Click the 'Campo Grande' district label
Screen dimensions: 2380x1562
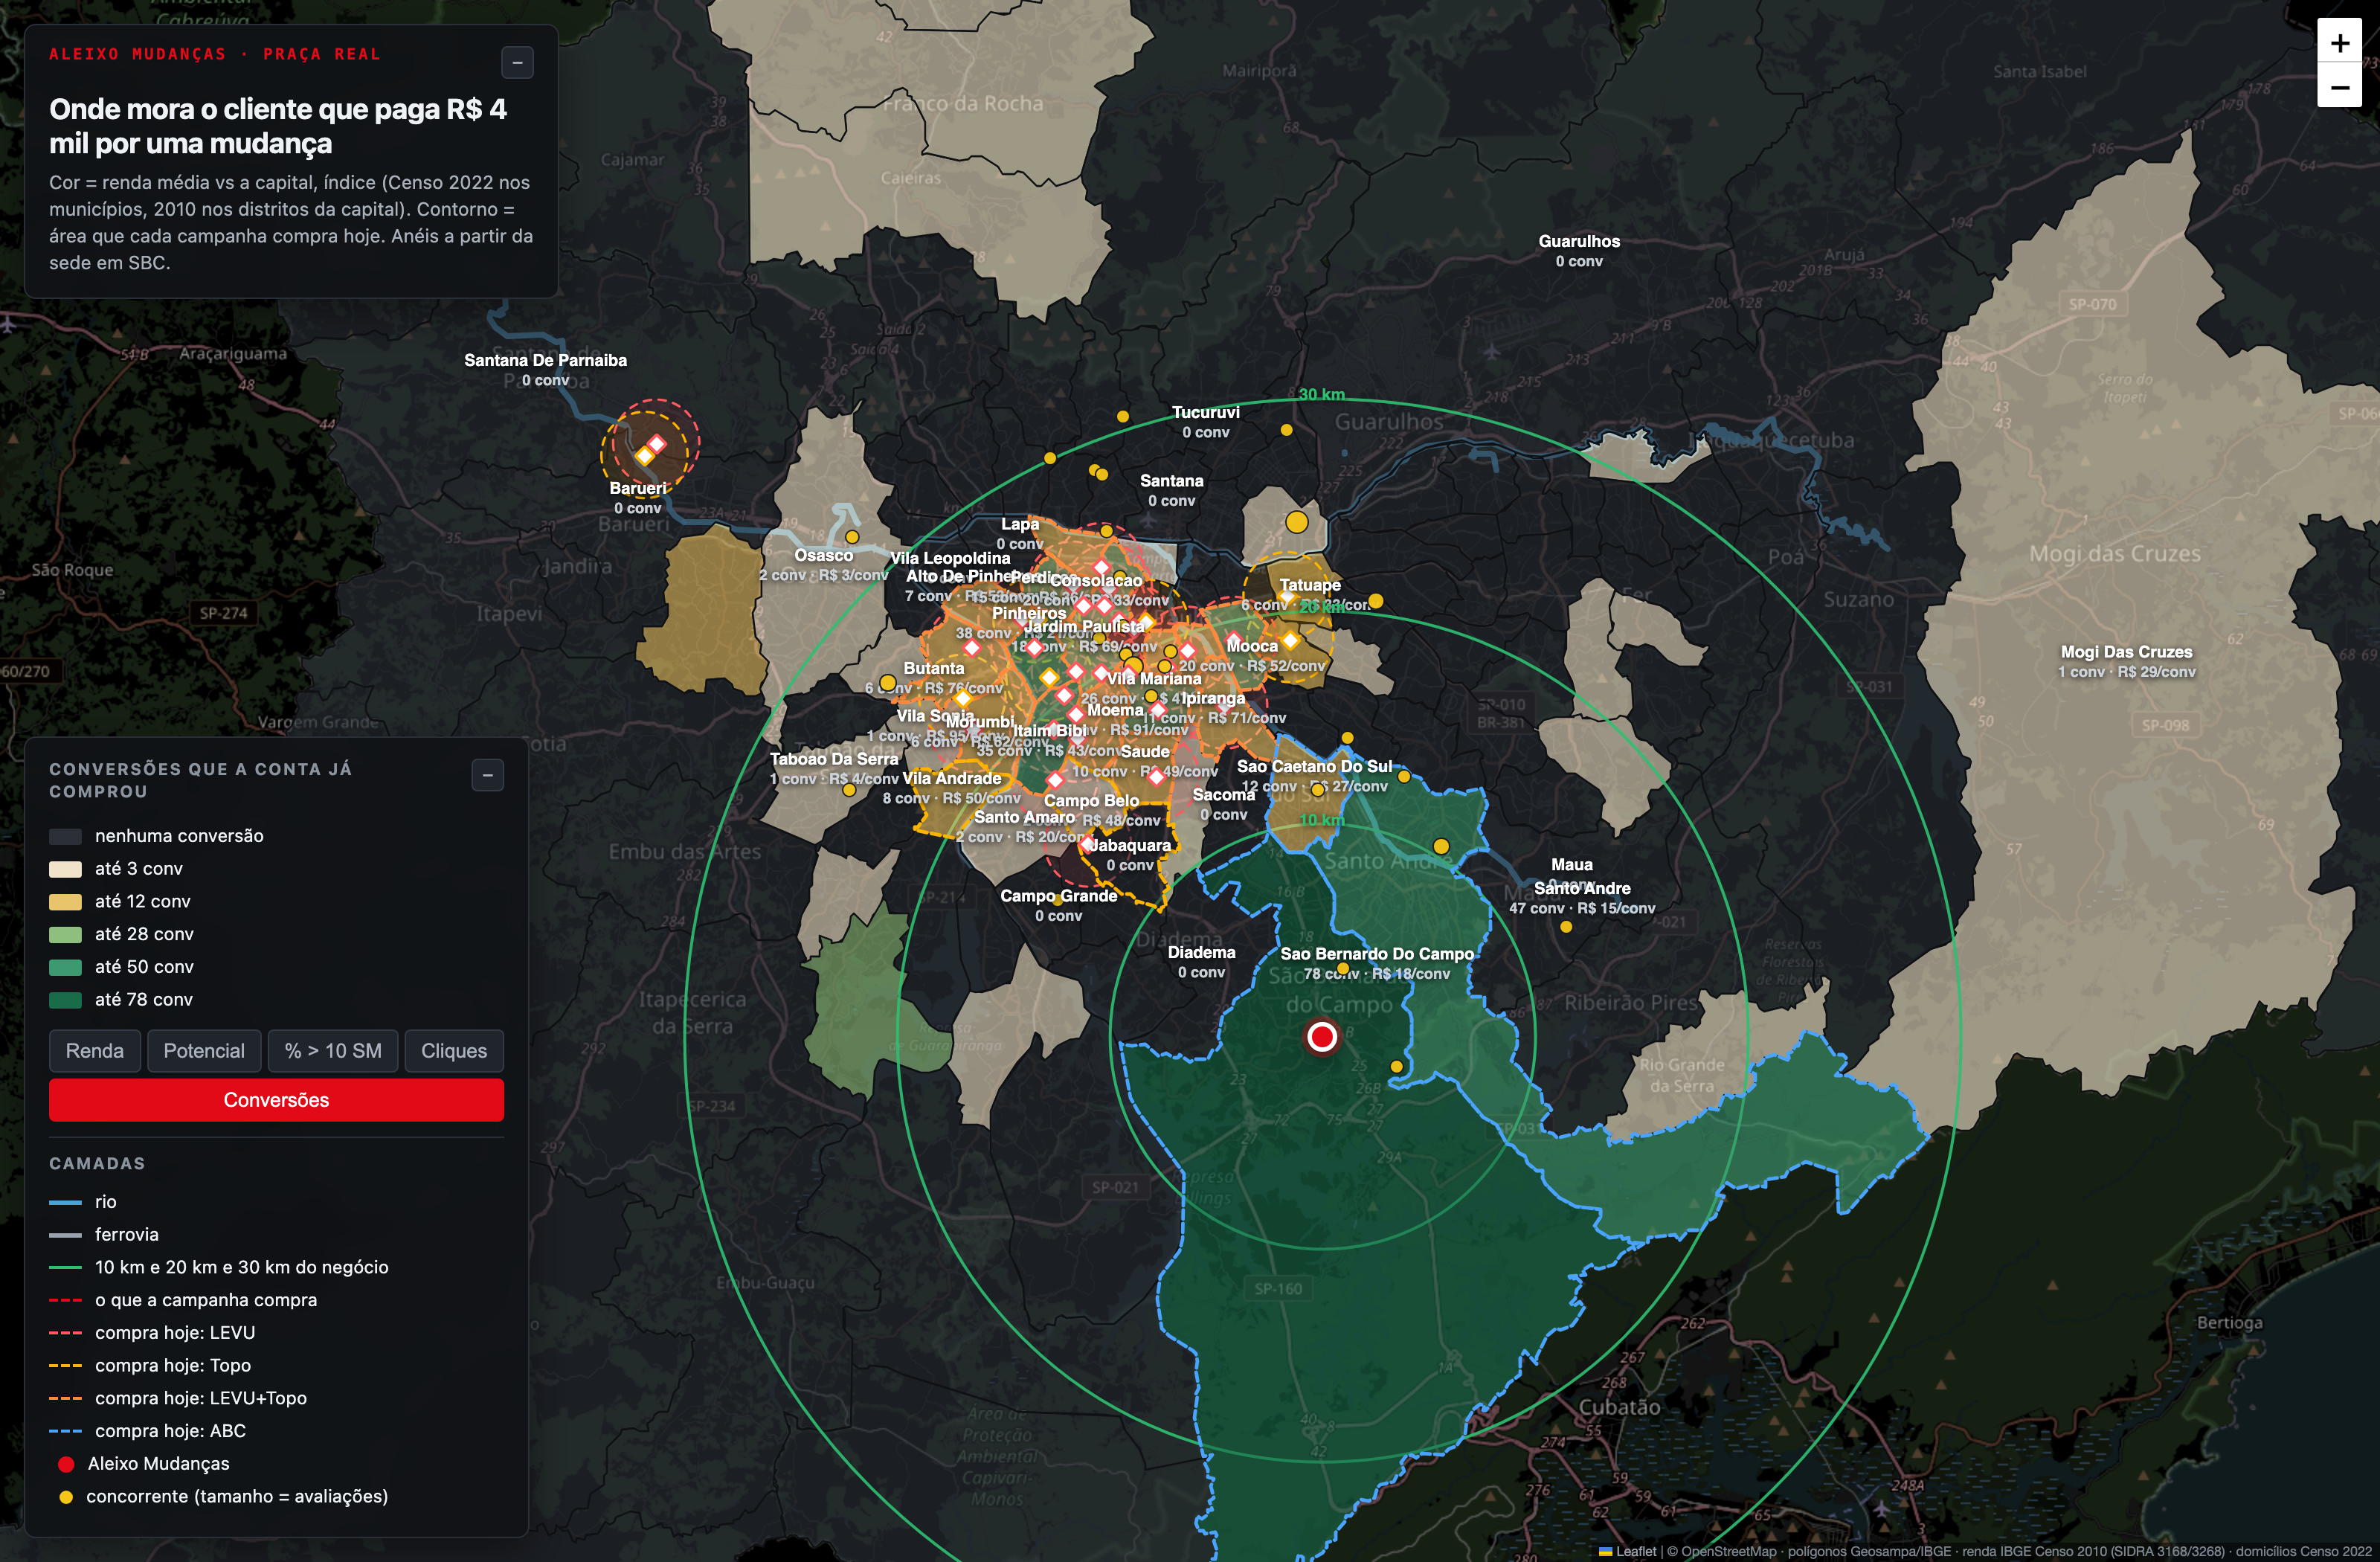pos(1058,896)
